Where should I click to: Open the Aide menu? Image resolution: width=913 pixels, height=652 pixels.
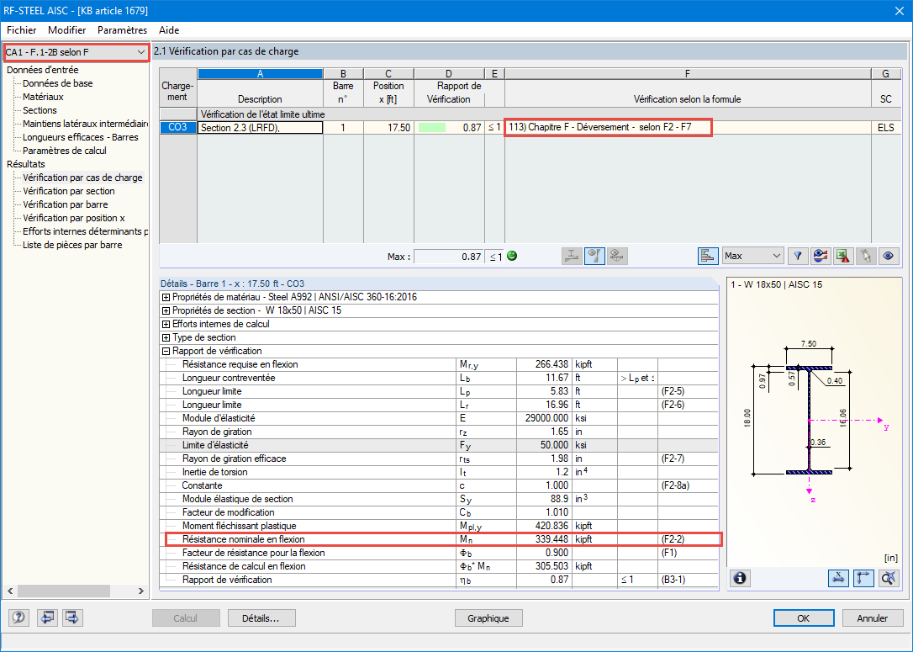[x=169, y=30]
